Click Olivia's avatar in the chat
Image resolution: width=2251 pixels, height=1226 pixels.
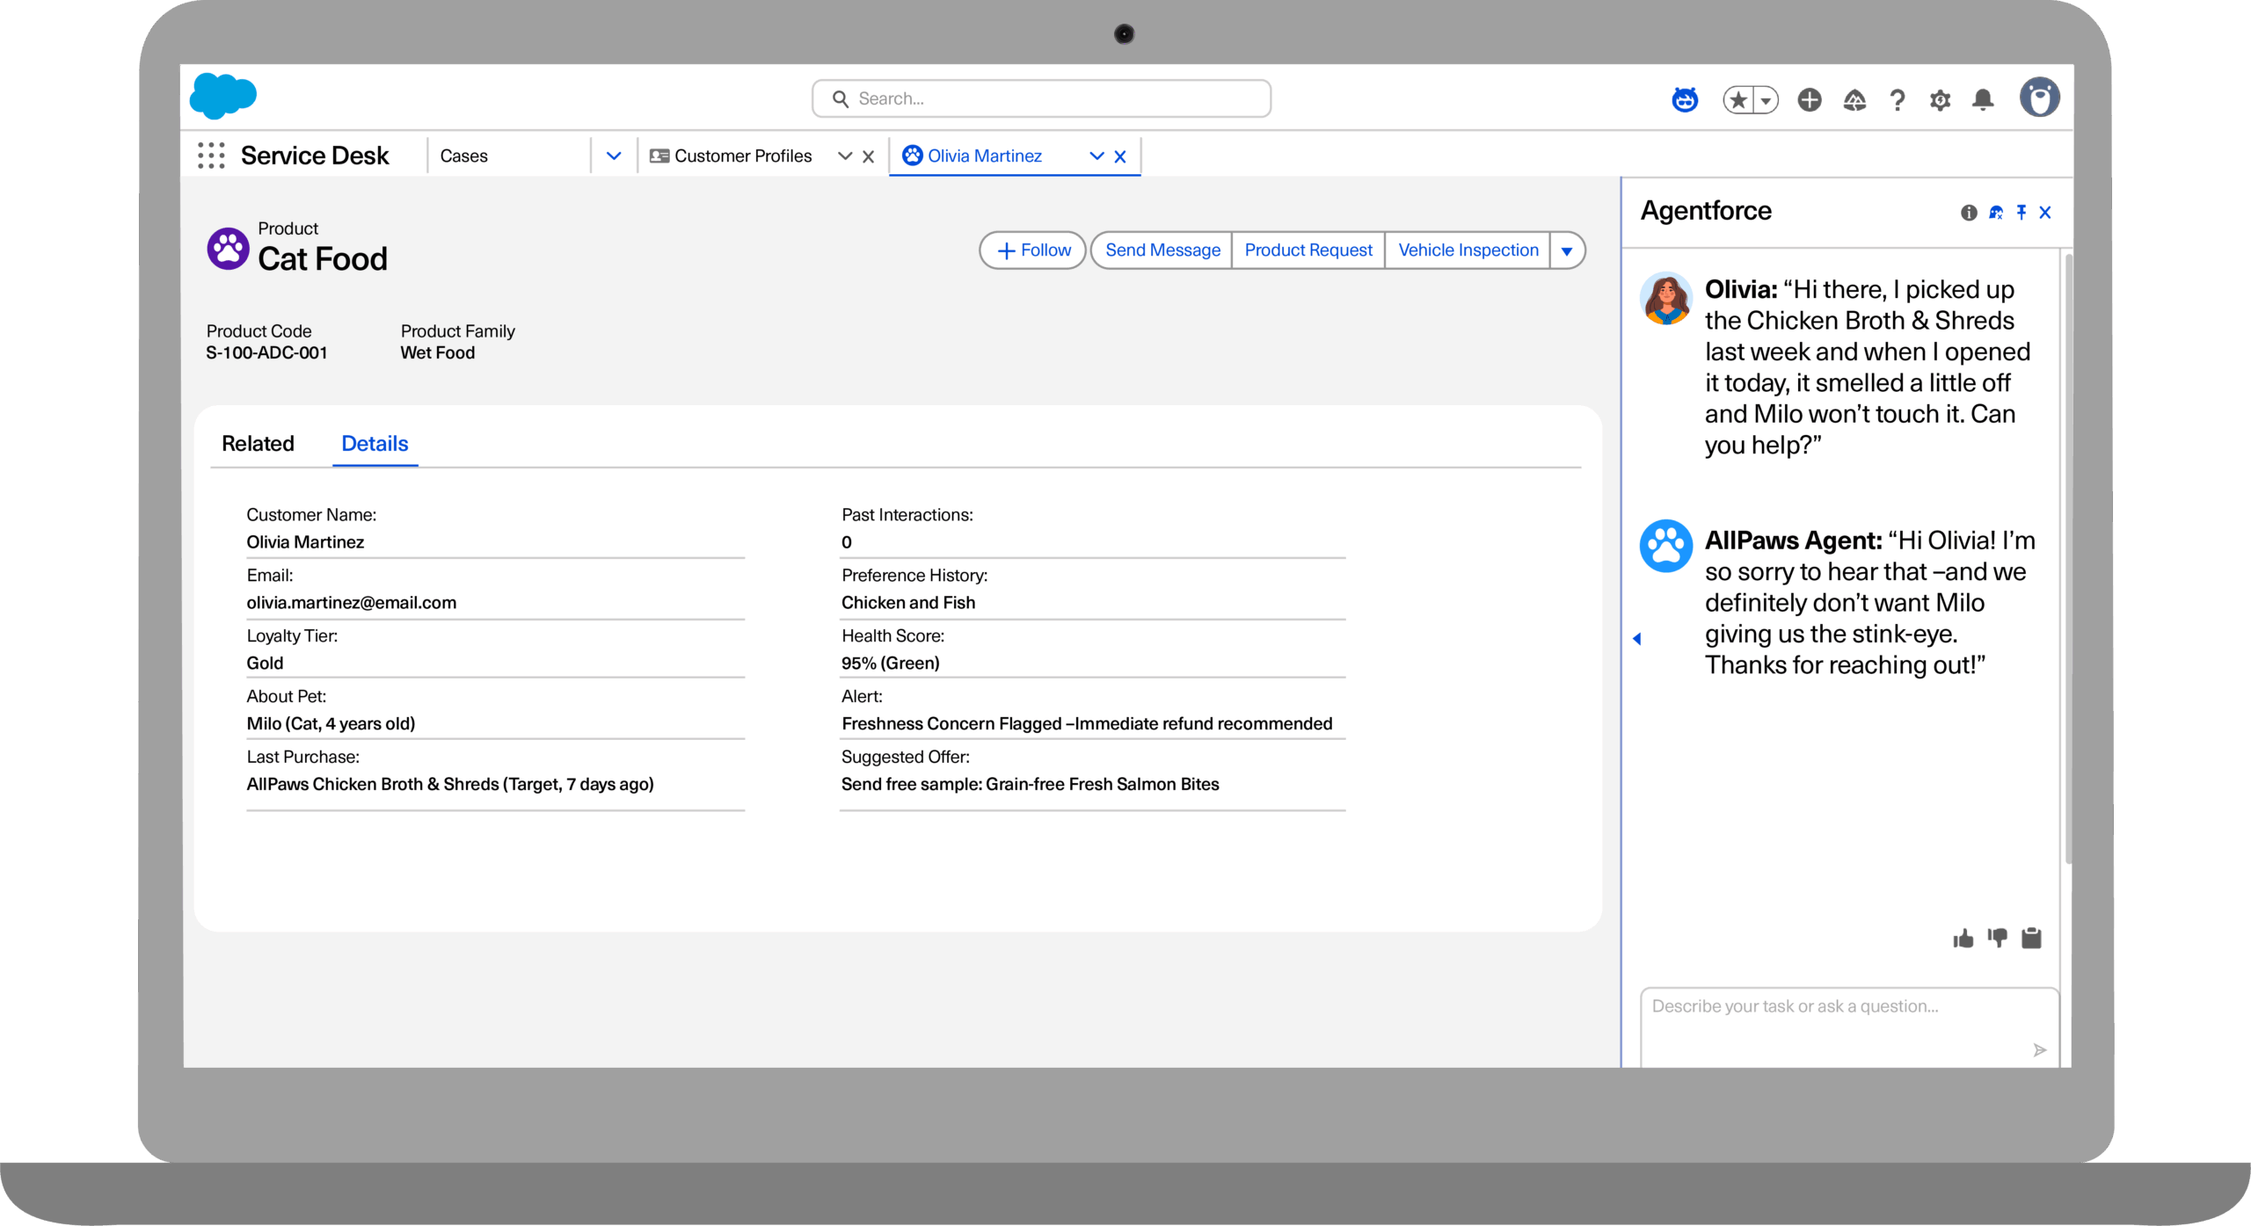[x=1665, y=299]
